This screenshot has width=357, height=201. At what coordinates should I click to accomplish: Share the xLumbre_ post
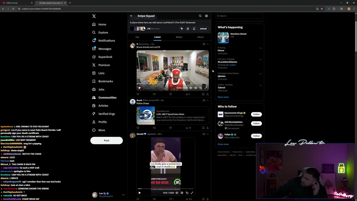(208, 94)
